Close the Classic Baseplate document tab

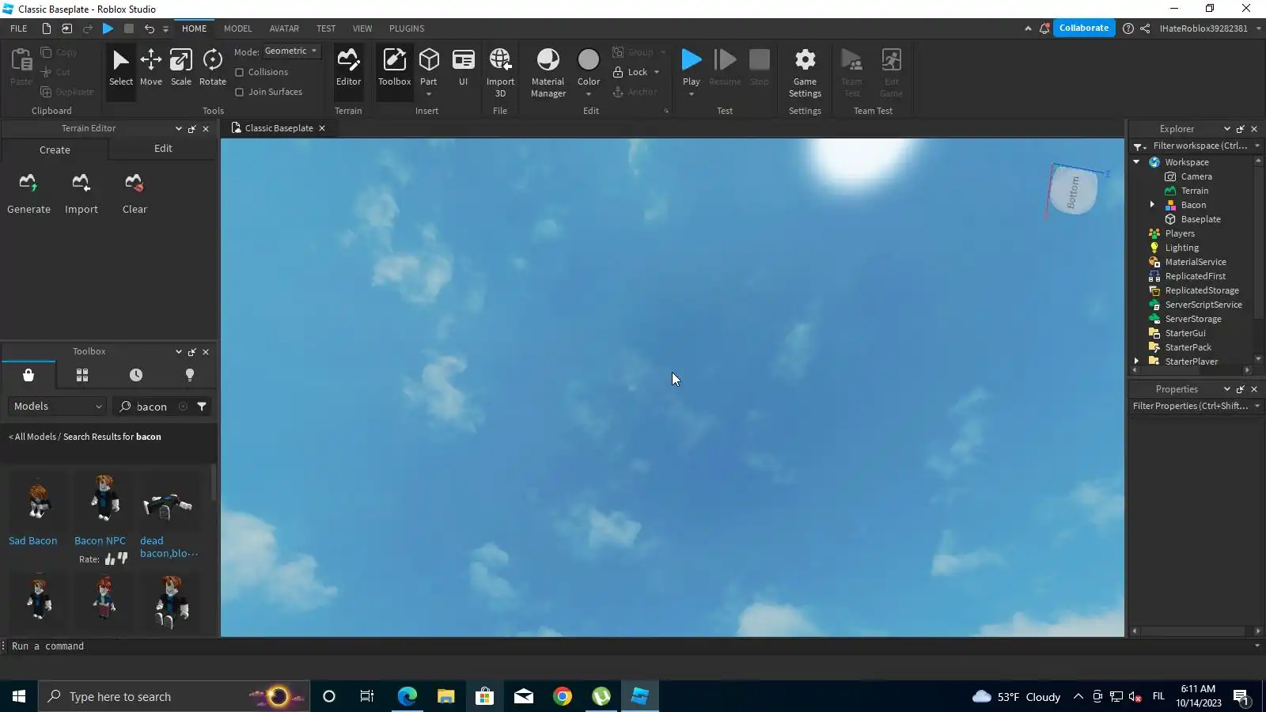322,128
